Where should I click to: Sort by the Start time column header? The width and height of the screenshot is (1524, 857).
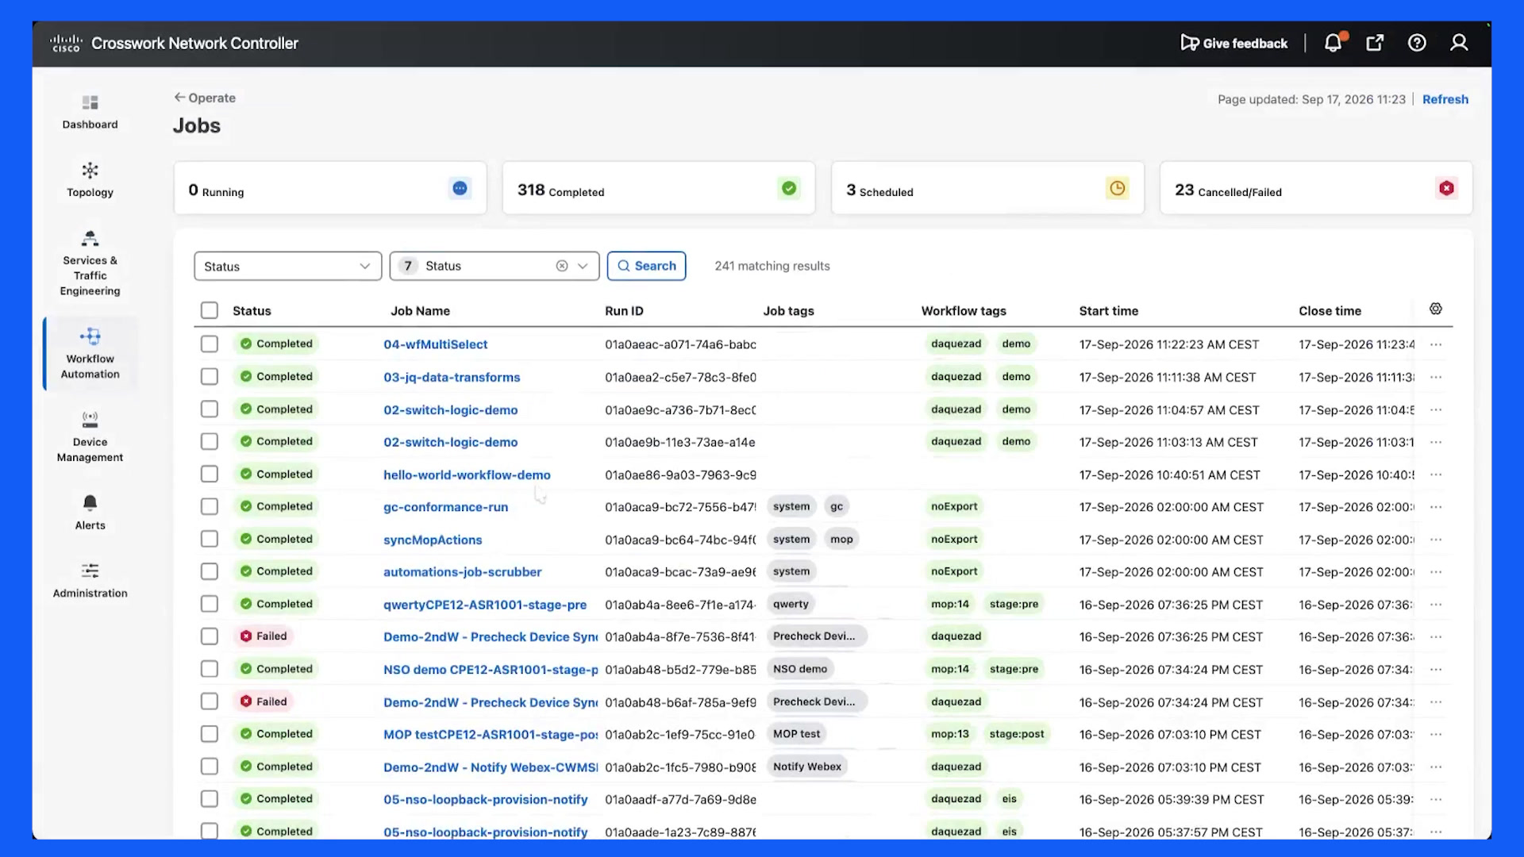tap(1108, 311)
